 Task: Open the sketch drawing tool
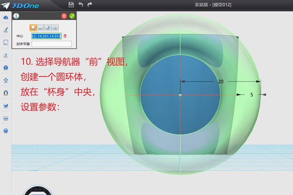[x=6, y=30]
